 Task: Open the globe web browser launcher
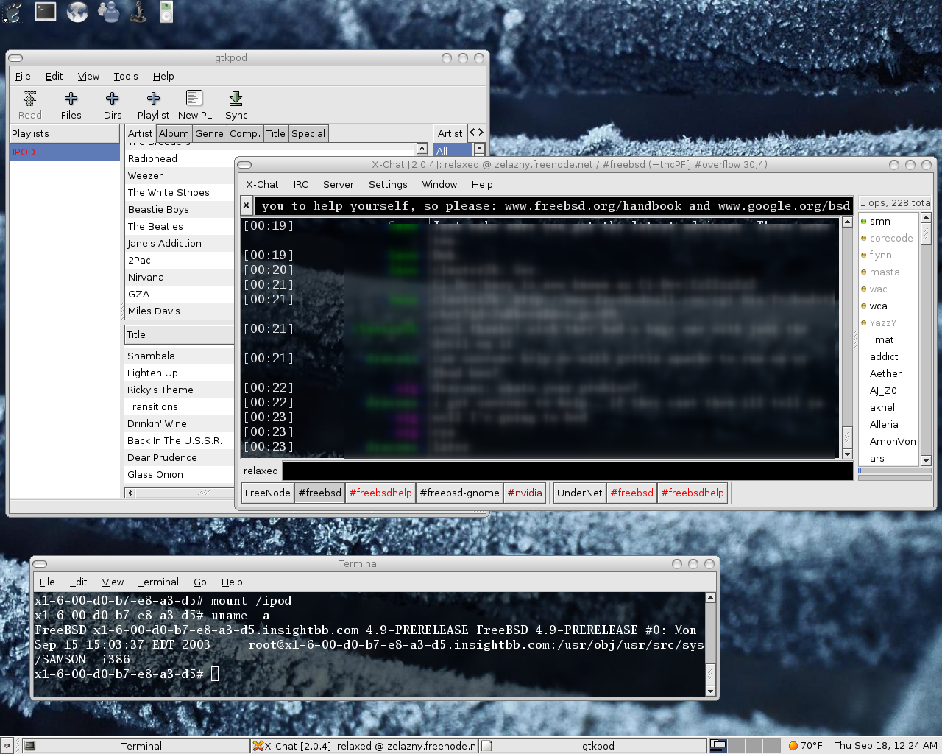(77, 12)
